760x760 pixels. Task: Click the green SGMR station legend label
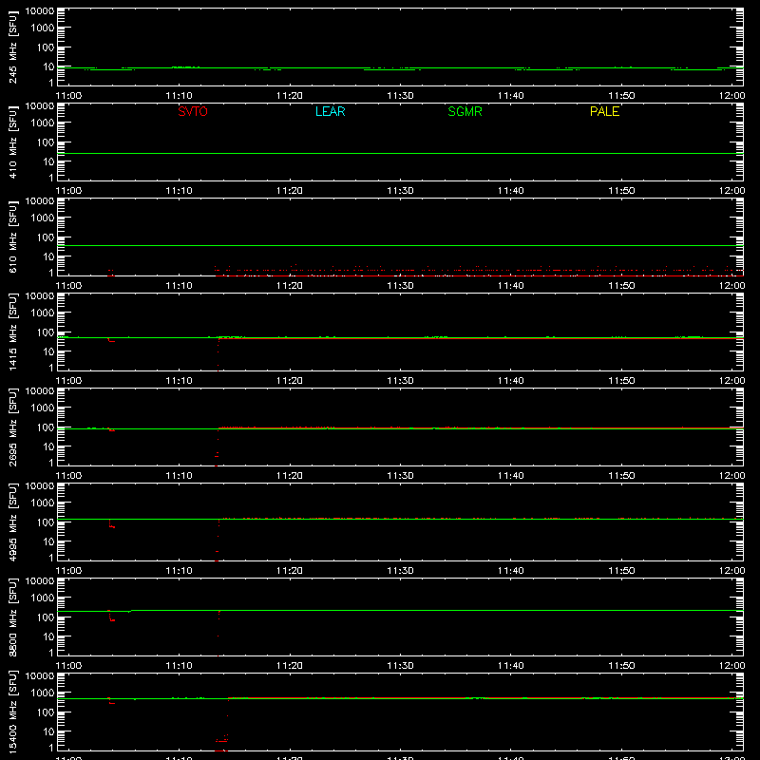(x=465, y=111)
